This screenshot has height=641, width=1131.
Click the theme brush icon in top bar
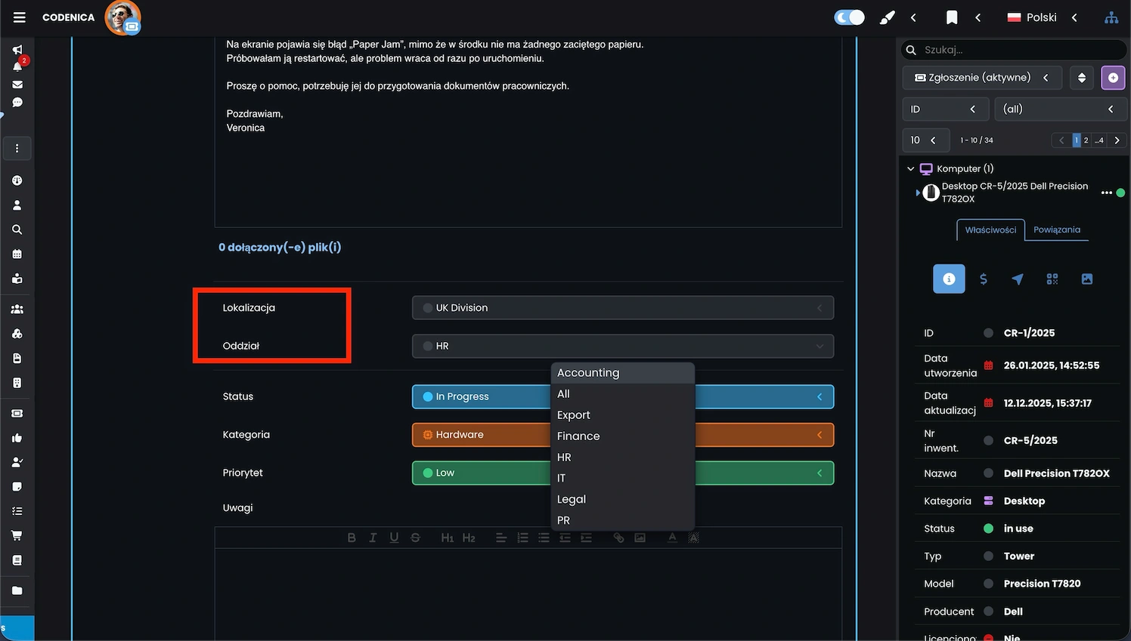(x=887, y=17)
